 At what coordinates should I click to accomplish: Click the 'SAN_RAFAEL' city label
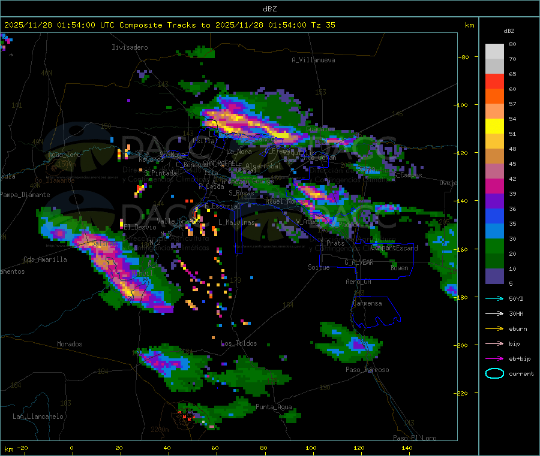[x=220, y=164]
